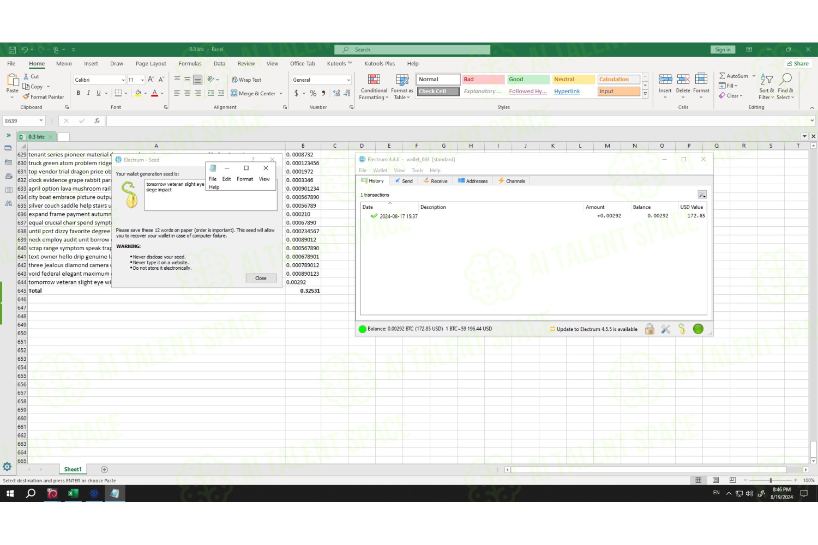Apply Comma Style number format

[323, 93]
